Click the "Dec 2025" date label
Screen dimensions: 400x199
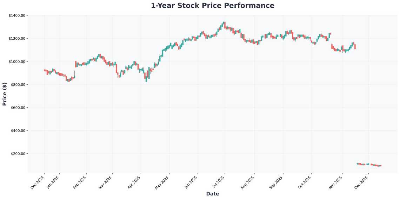tap(362, 182)
